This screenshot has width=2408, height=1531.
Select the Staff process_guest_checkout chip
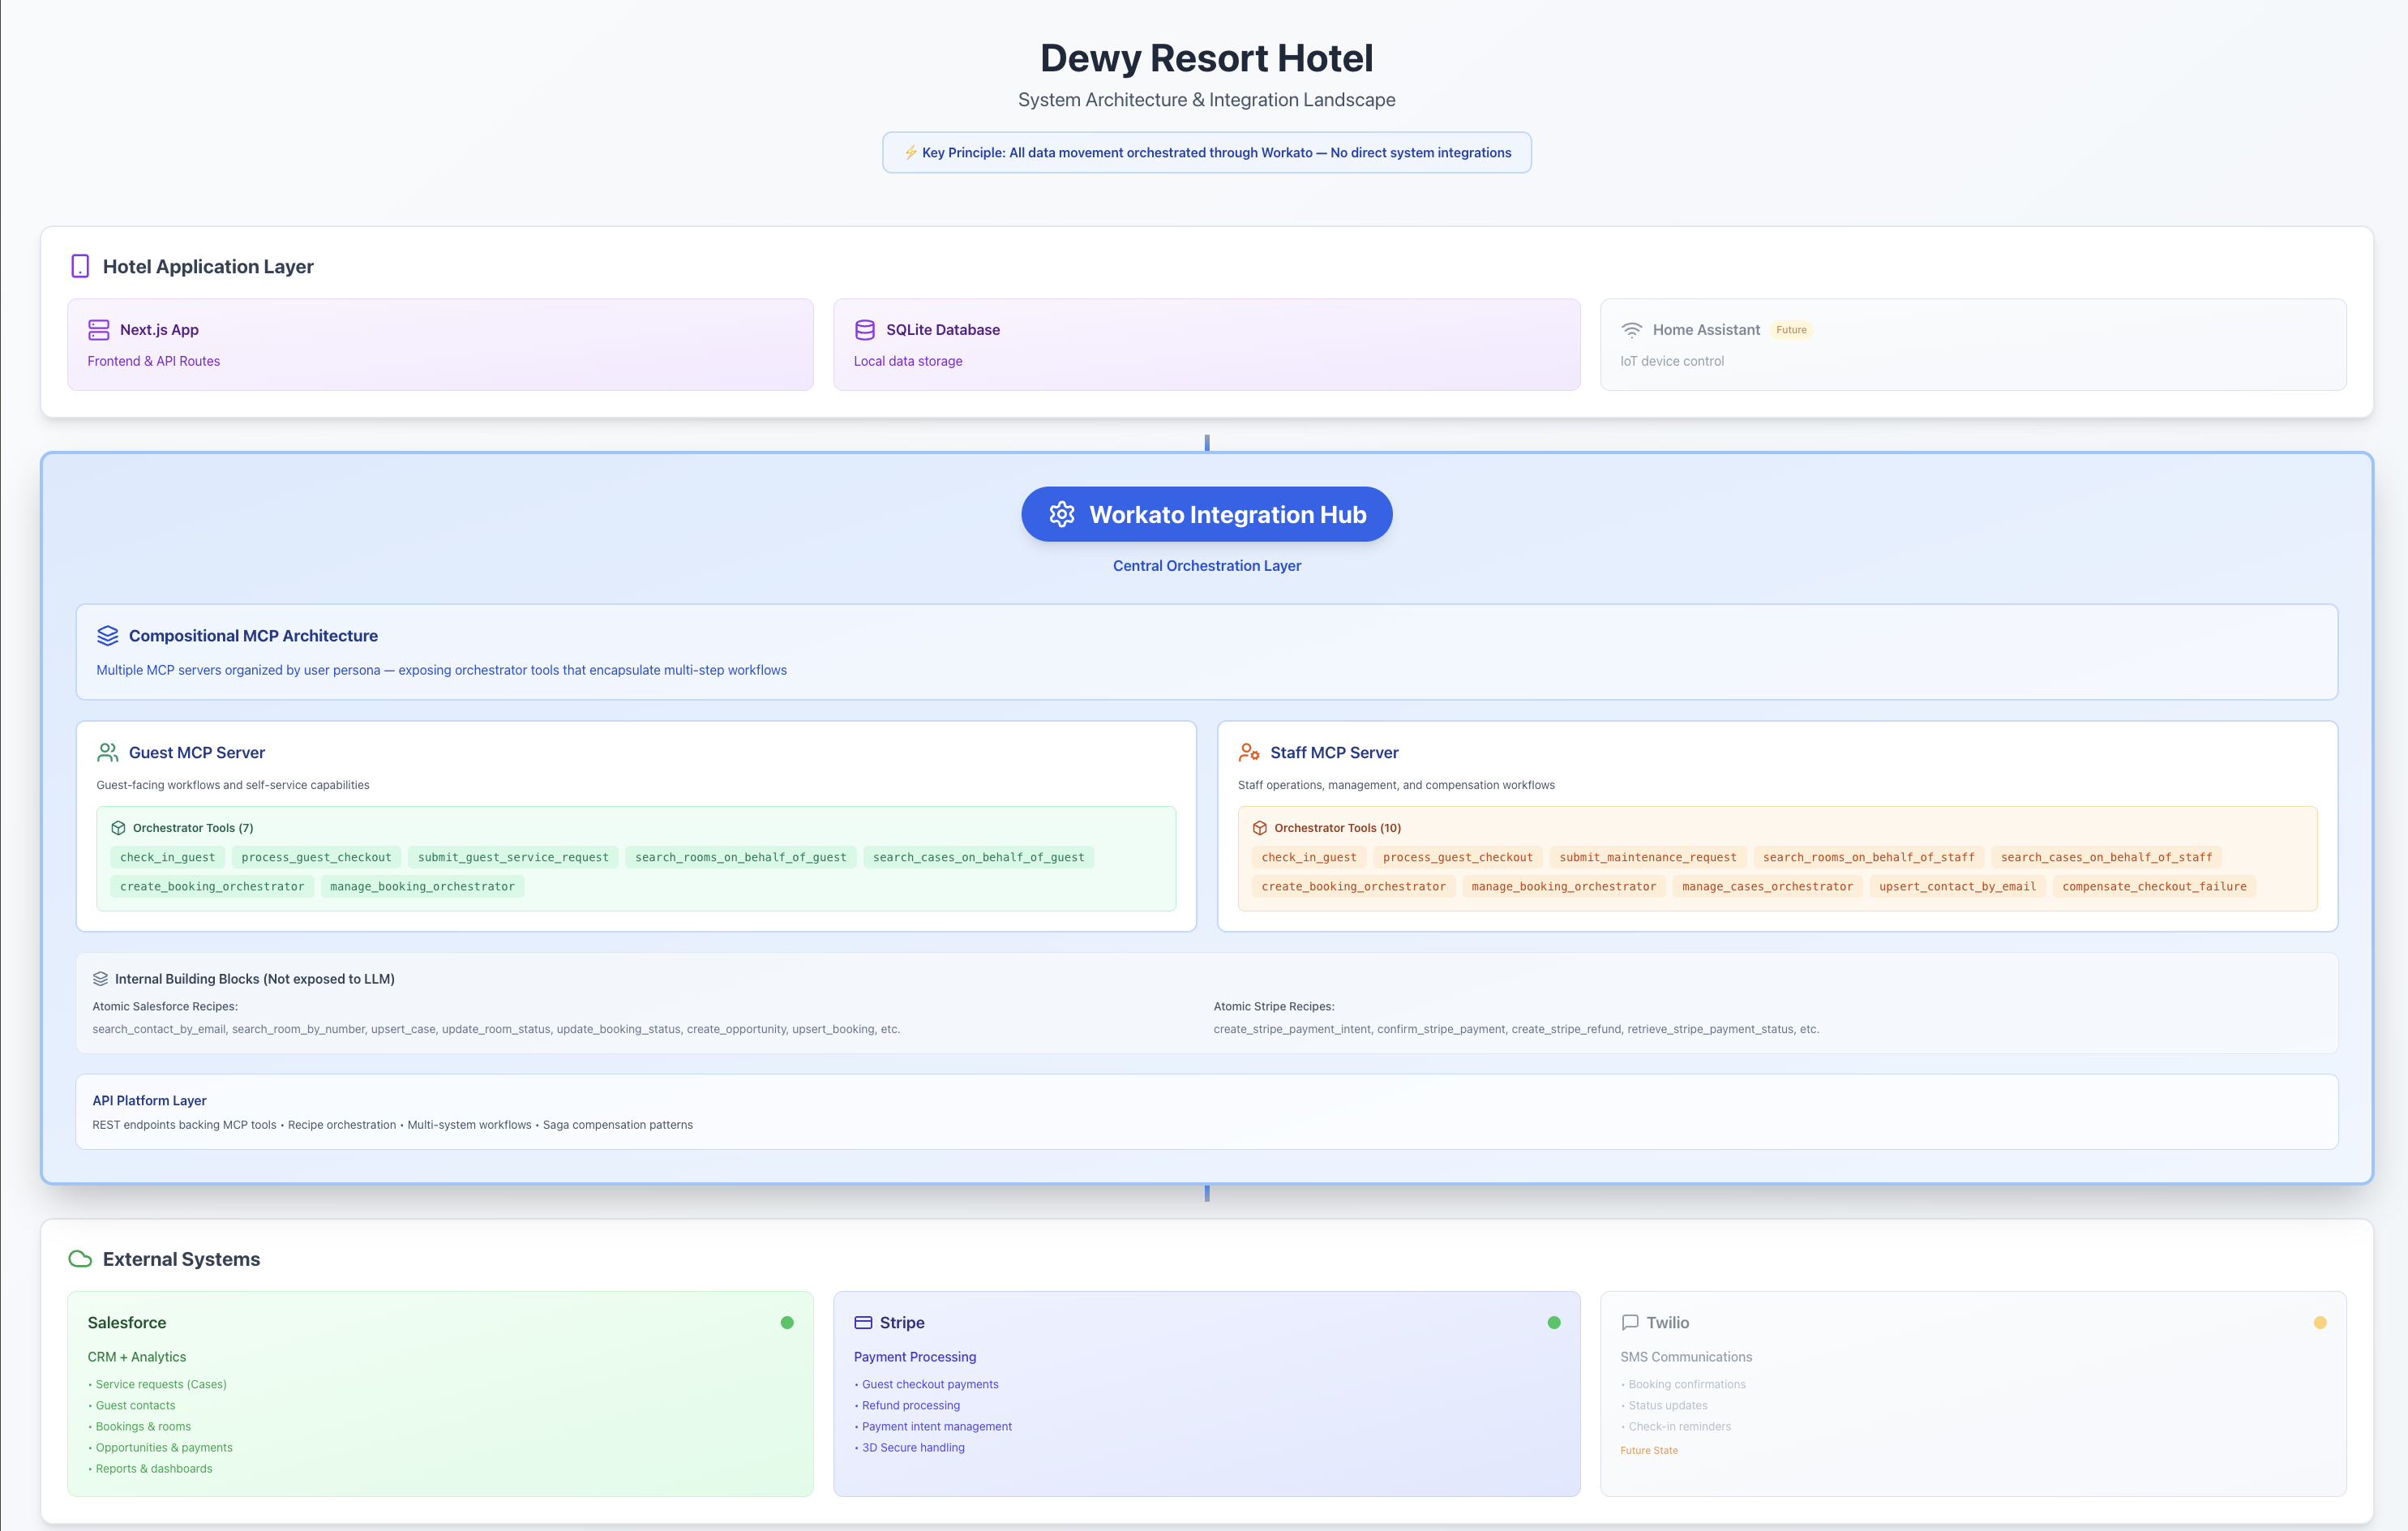coord(1458,857)
